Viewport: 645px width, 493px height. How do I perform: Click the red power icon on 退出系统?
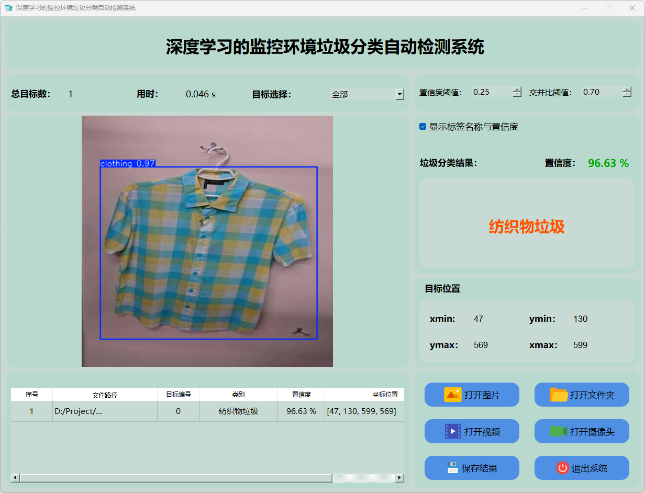point(562,468)
